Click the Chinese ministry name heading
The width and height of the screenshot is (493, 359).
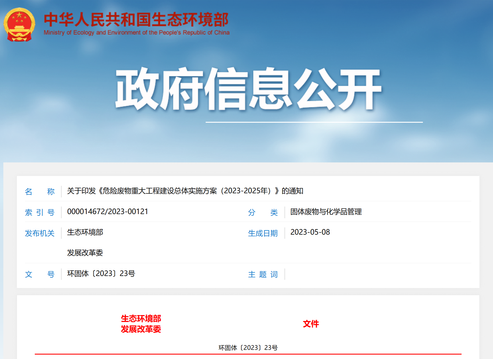136,19
